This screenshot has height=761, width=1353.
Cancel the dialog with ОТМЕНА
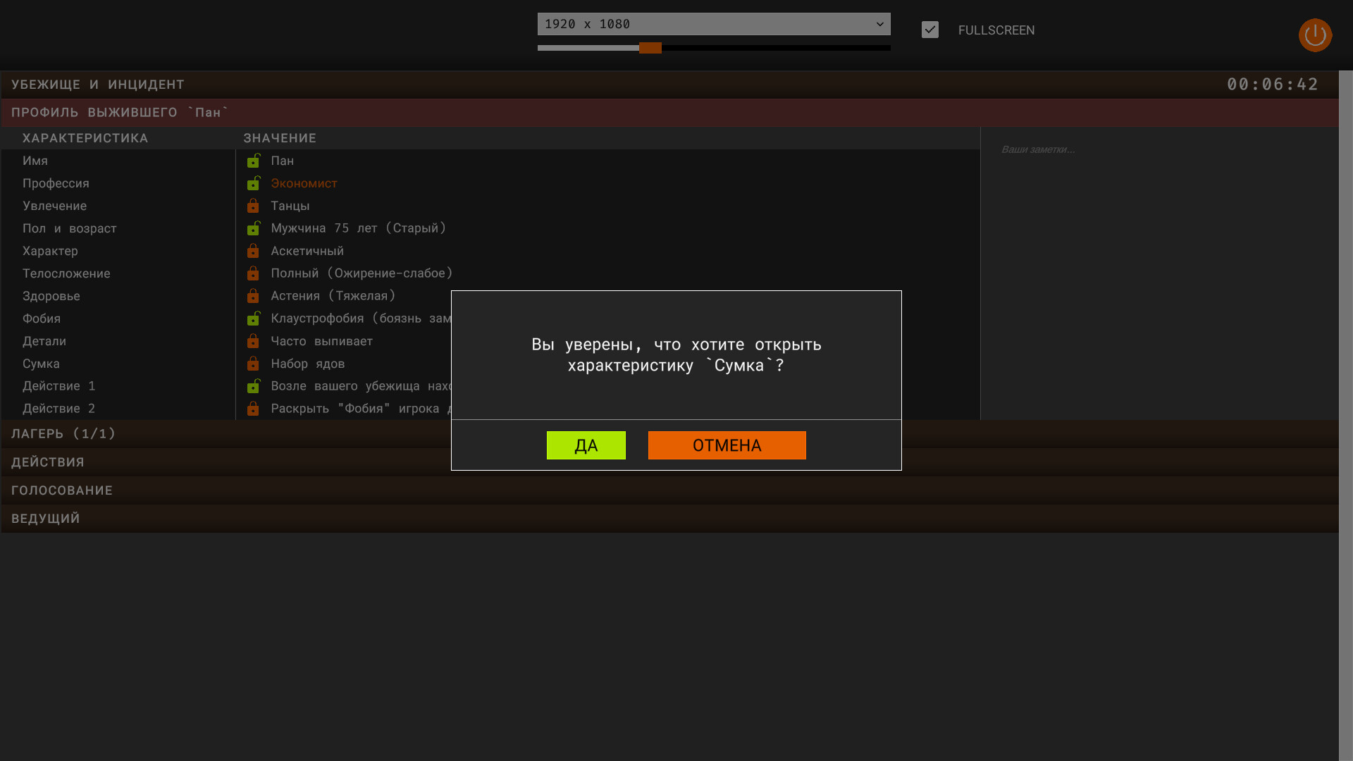pos(727,445)
